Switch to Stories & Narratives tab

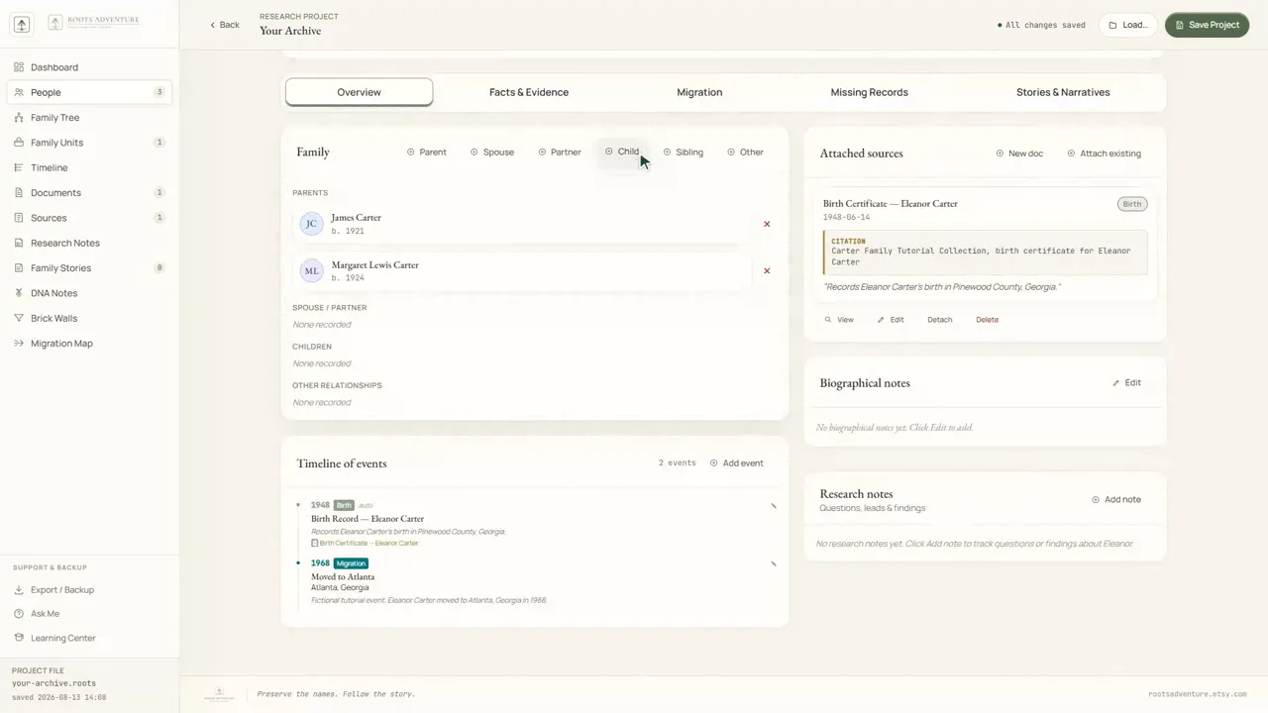(x=1063, y=92)
